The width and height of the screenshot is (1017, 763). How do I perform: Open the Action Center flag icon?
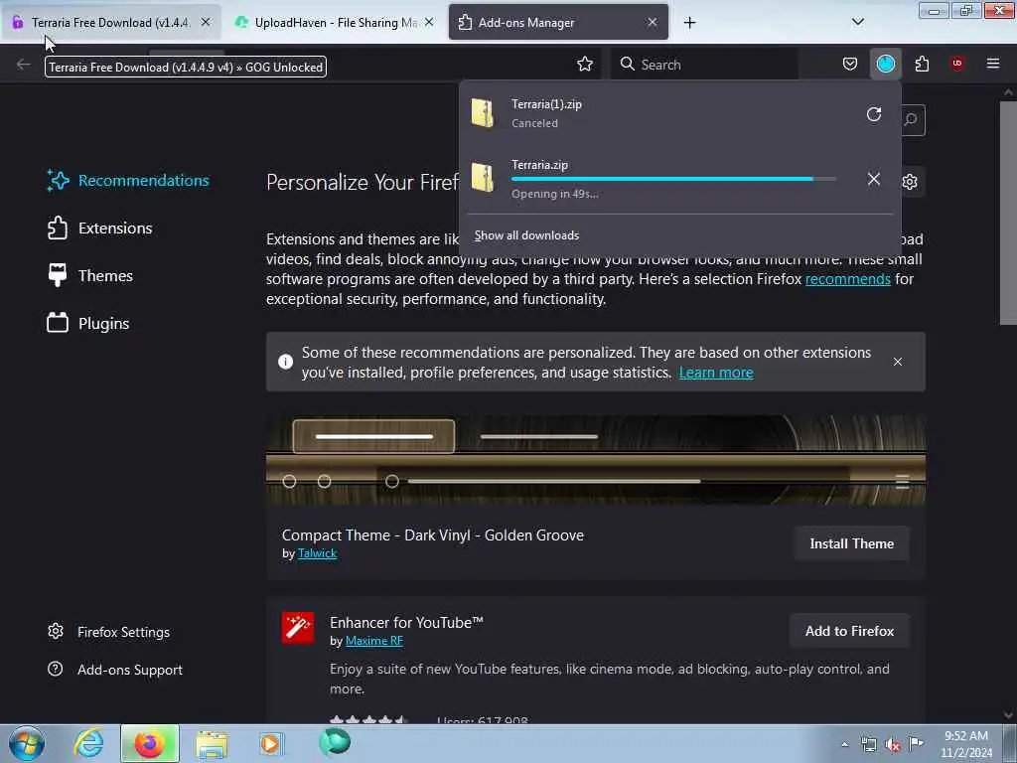916,743
